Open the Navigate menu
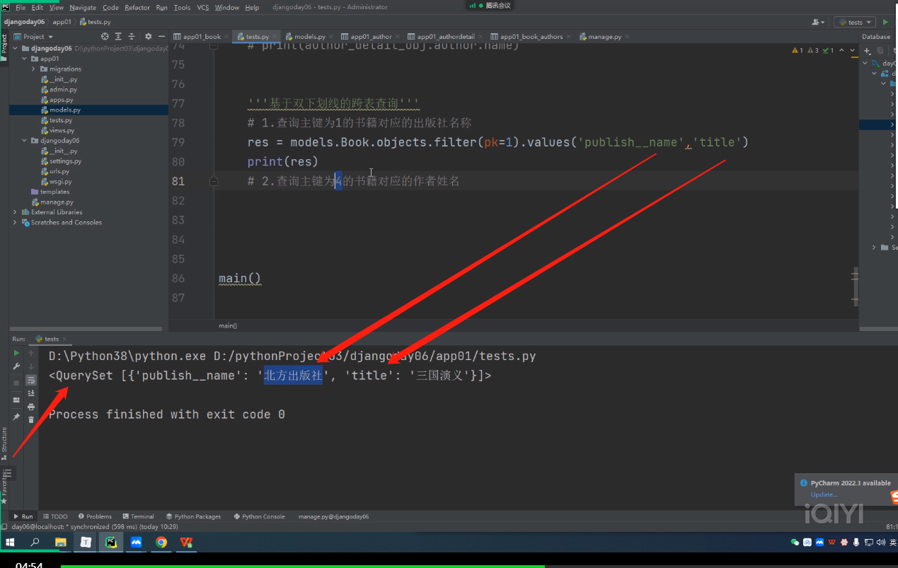Viewport: 898px width, 568px height. click(83, 7)
